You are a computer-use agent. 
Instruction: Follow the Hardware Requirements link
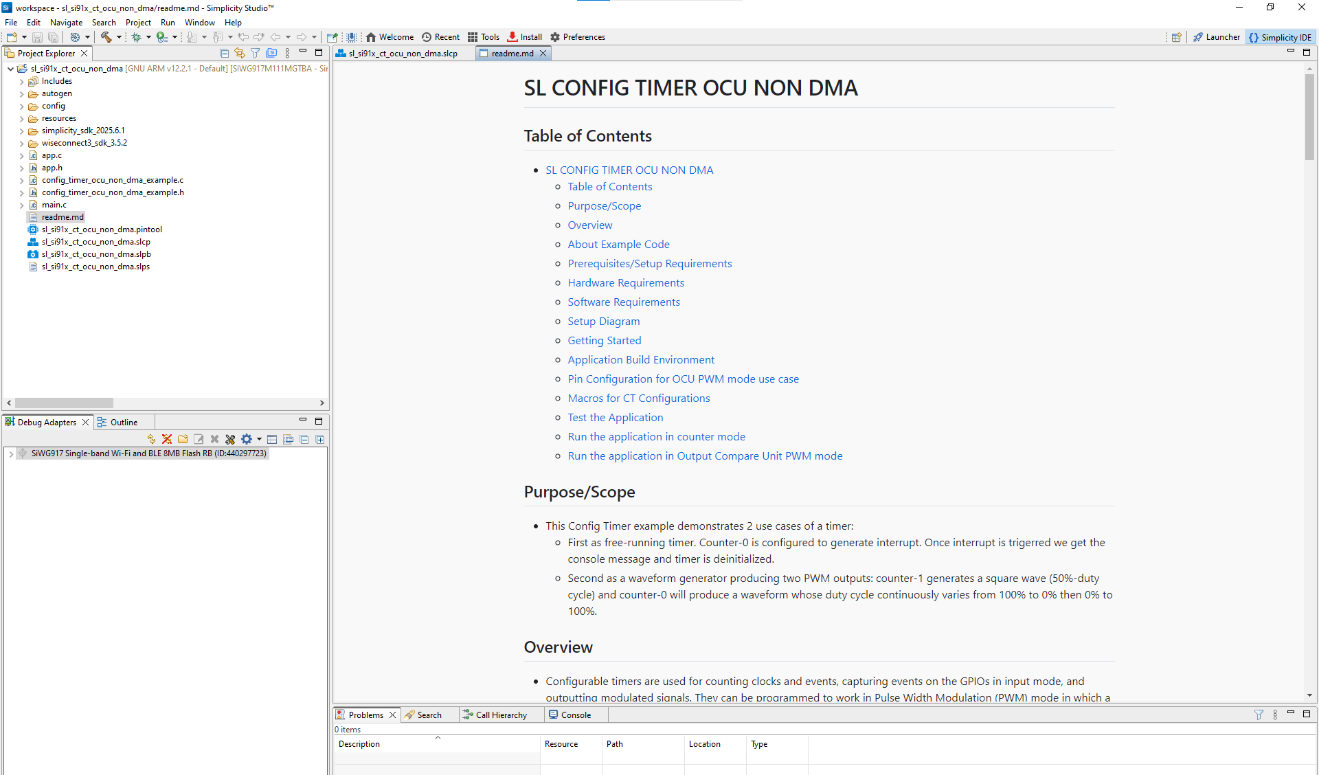[x=626, y=282]
